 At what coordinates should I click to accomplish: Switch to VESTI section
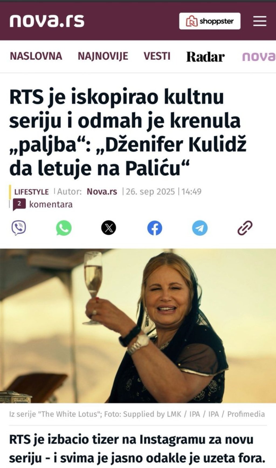click(157, 56)
